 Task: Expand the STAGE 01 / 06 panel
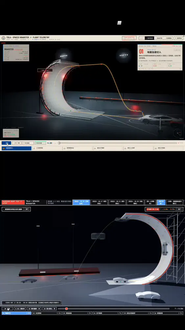179,209
